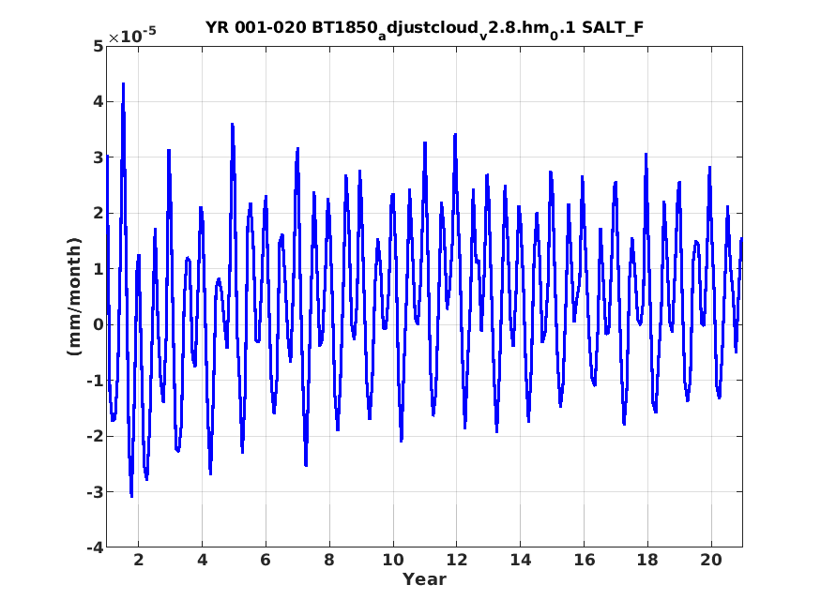Click x-axis tick label 6
821x615 pixels.
tap(266, 560)
